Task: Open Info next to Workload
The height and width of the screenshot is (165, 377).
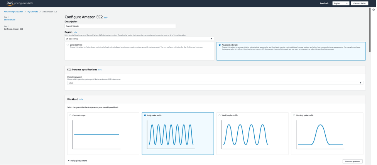Action: coord(81,99)
